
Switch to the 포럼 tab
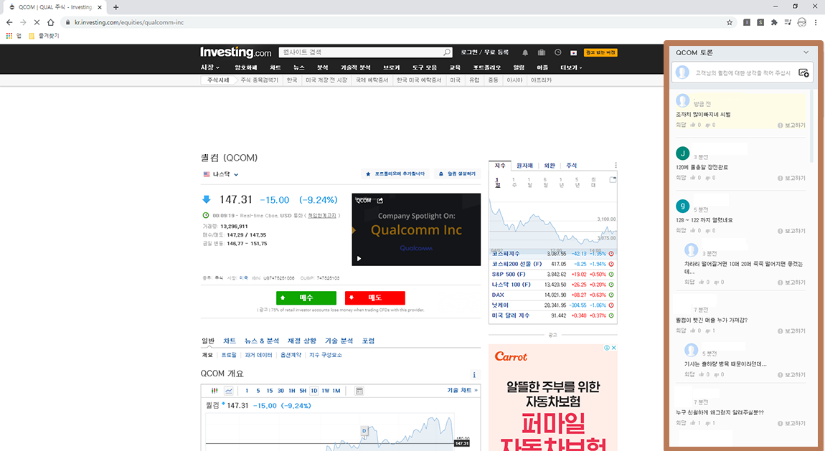[368, 341]
